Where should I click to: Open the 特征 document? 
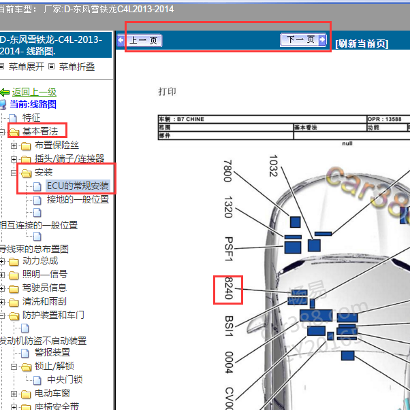tap(31, 118)
